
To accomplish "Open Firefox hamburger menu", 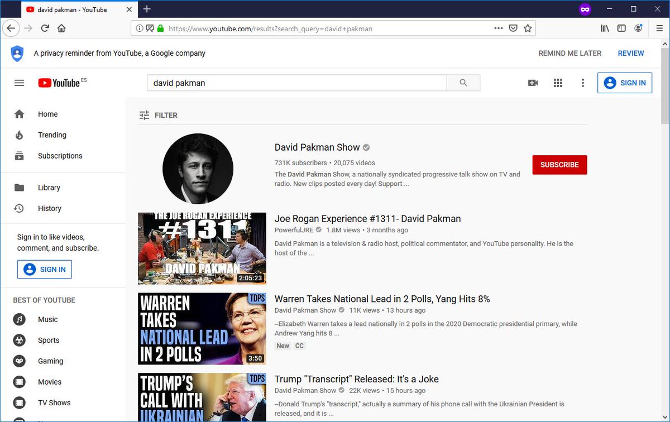I will (659, 28).
